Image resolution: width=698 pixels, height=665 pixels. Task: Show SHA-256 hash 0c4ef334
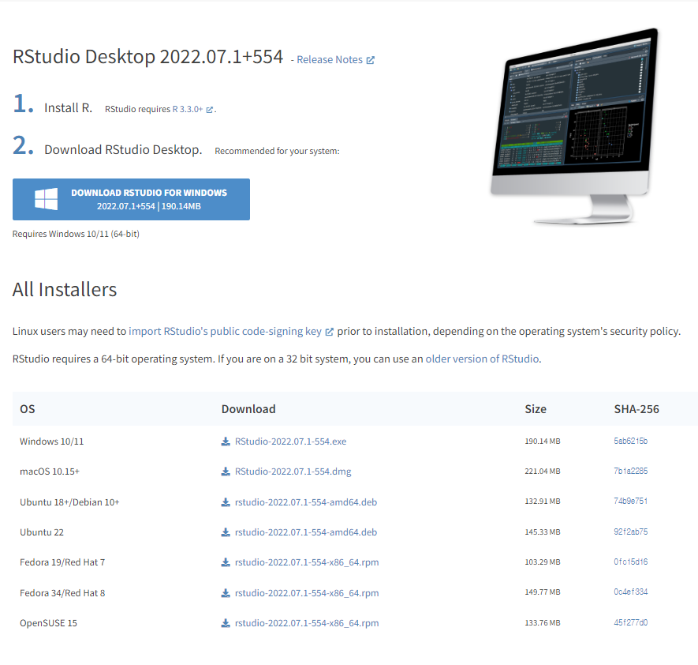pos(630,592)
